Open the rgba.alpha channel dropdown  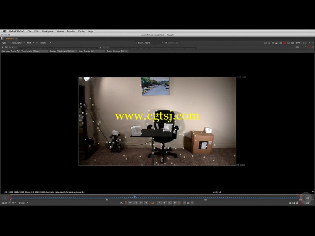click(x=18, y=43)
